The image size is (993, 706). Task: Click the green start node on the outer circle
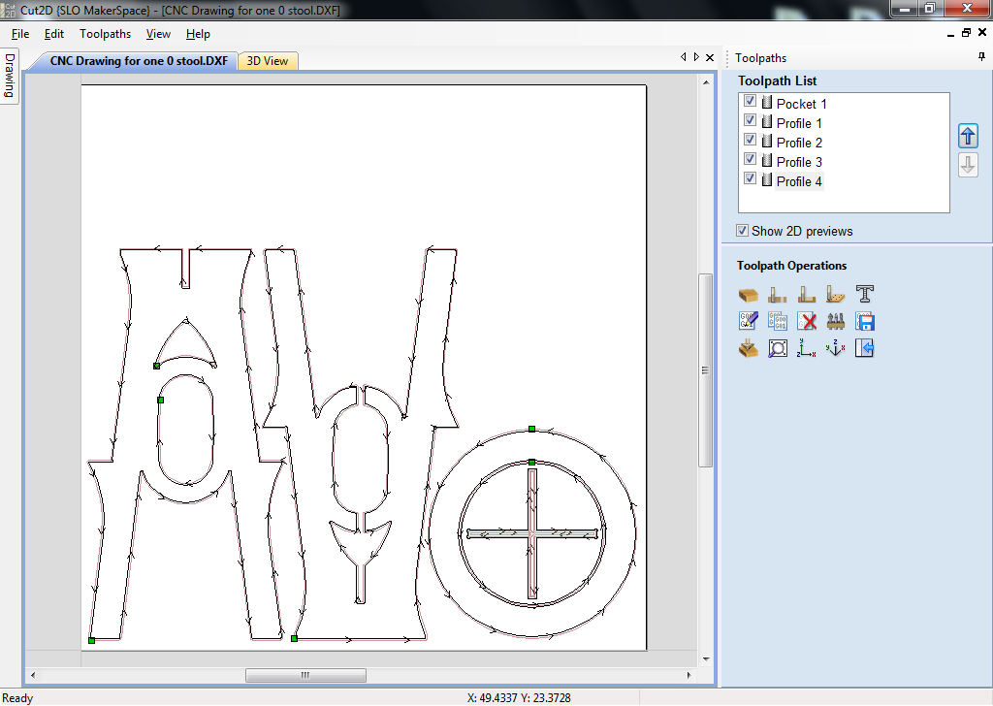532,430
